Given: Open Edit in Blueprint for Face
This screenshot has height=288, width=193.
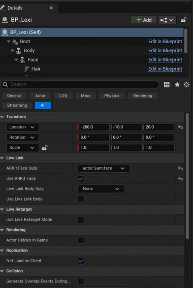Looking at the screenshot, I should tap(165, 60).
